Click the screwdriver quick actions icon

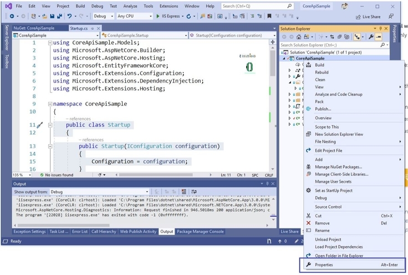tap(40, 125)
